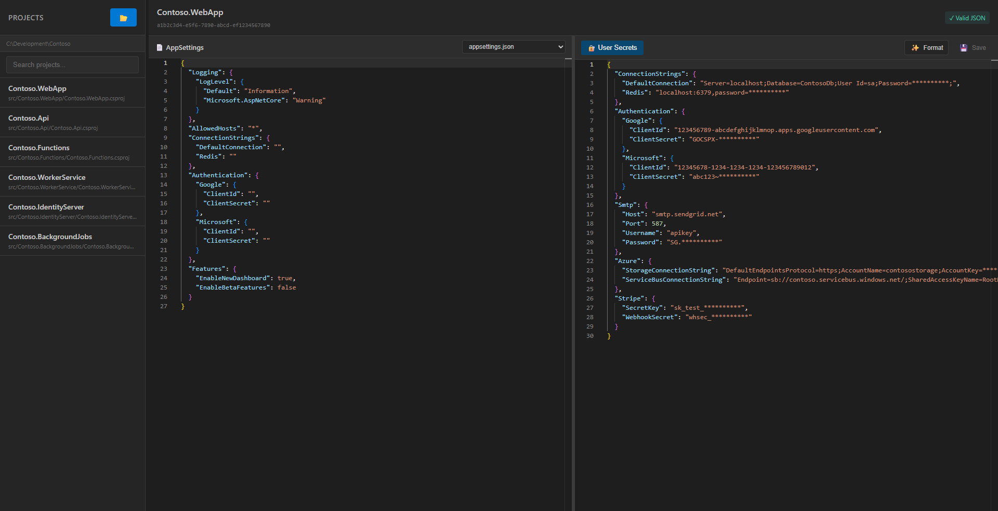Select Contoso.Api in the project list
Image resolution: width=998 pixels, height=511 pixels.
72,122
